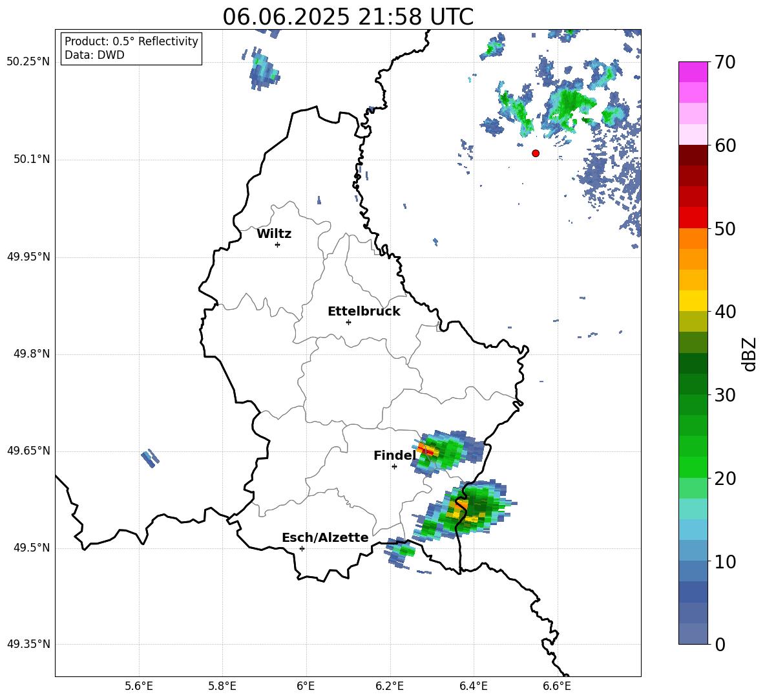Image resolution: width=765 pixels, height=699 pixels.
Task: Click the Esch/Alzette station label
Action: click(x=325, y=537)
